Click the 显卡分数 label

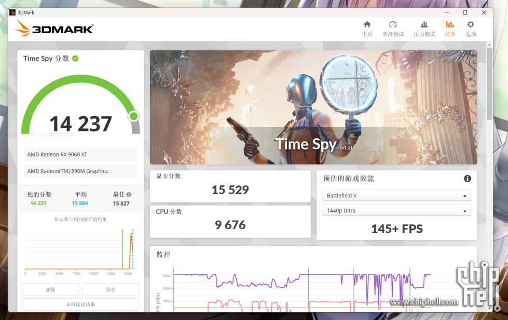pyautogui.click(x=169, y=176)
